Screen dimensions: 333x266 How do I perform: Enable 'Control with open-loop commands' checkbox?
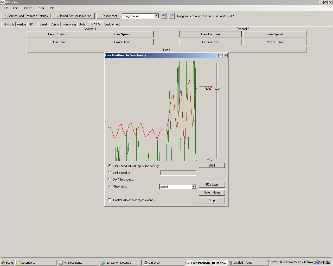pos(110,200)
